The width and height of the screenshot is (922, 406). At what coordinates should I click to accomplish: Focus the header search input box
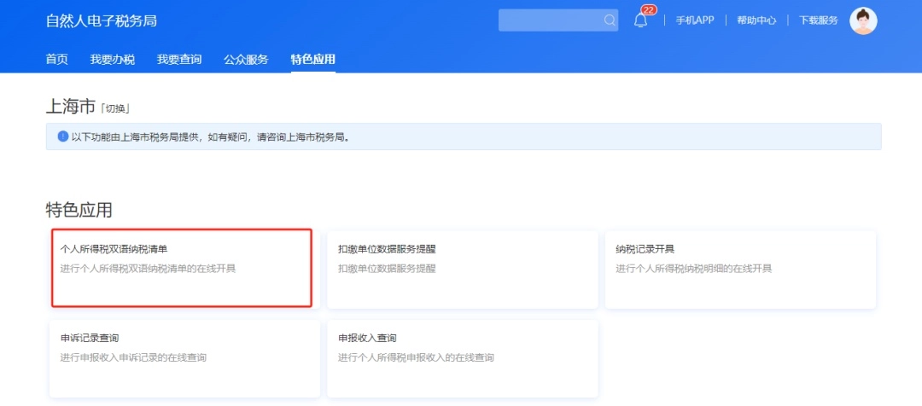pos(549,20)
